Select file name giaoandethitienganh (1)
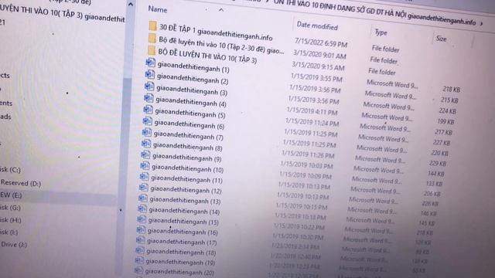Viewport: 495px width, 278px height. coord(193,66)
